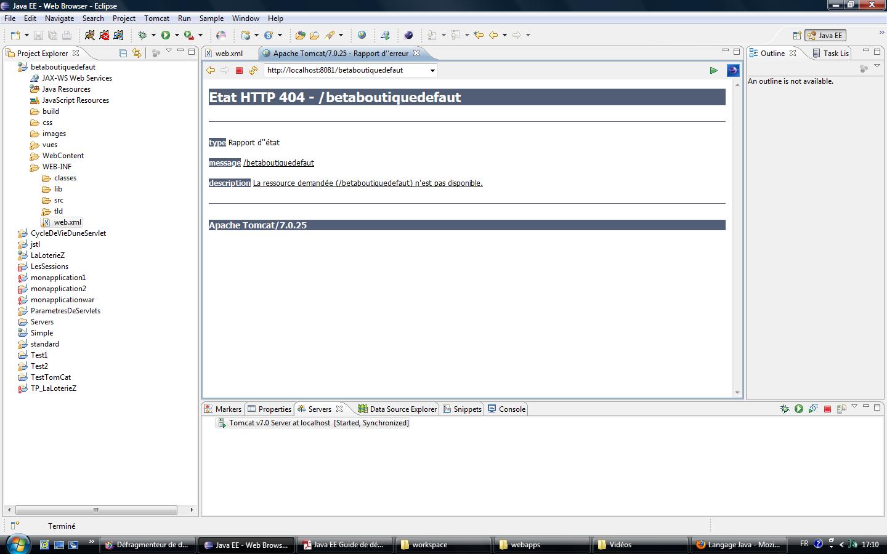The width and height of the screenshot is (887, 554).
Task: Click the show more perspectives chevron
Action: pyautogui.click(x=881, y=32)
